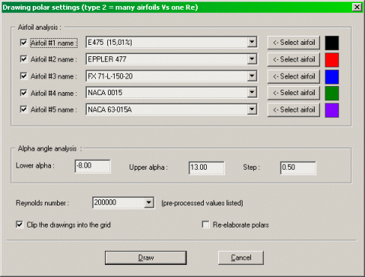Click the Cancel button

241,258
